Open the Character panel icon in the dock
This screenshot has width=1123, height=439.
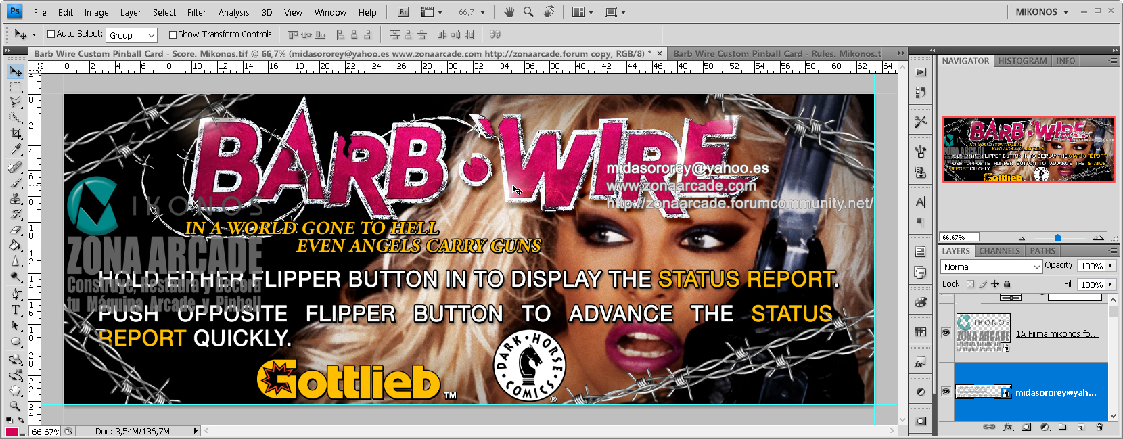click(x=921, y=202)
